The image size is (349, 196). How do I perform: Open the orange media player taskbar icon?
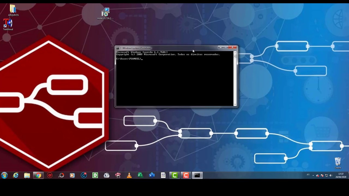(x=72, y=175)
